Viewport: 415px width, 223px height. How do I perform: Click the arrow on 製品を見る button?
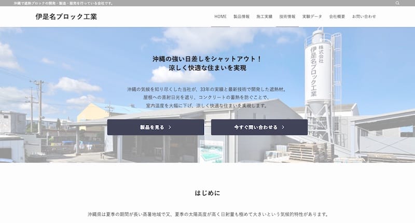point(170,127)
